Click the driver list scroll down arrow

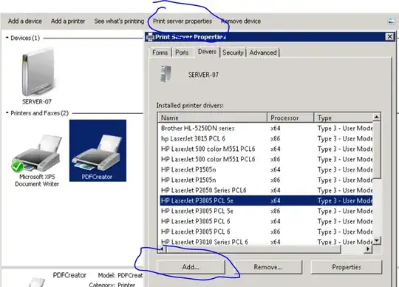click(377, 240)
